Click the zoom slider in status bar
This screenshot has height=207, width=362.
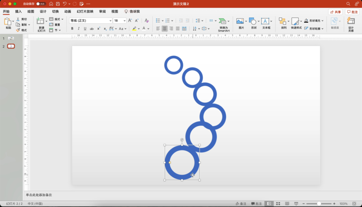click(x=319, y=204)
